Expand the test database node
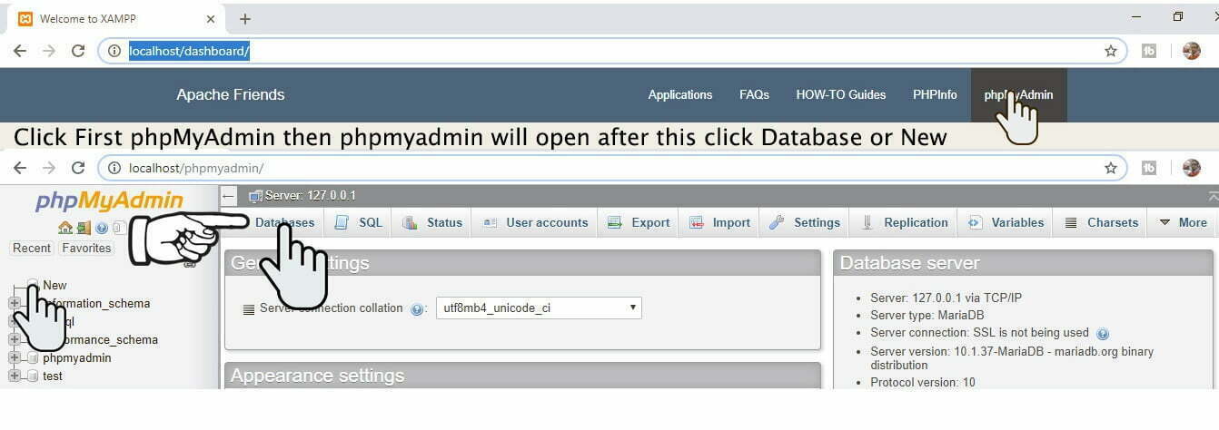 point(14,376)
